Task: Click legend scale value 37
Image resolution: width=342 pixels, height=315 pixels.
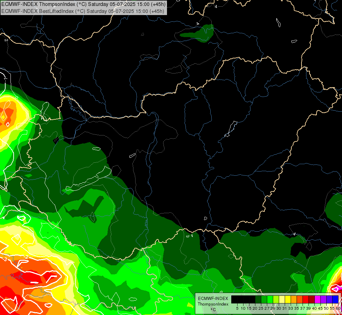Action: coord(303,308)
